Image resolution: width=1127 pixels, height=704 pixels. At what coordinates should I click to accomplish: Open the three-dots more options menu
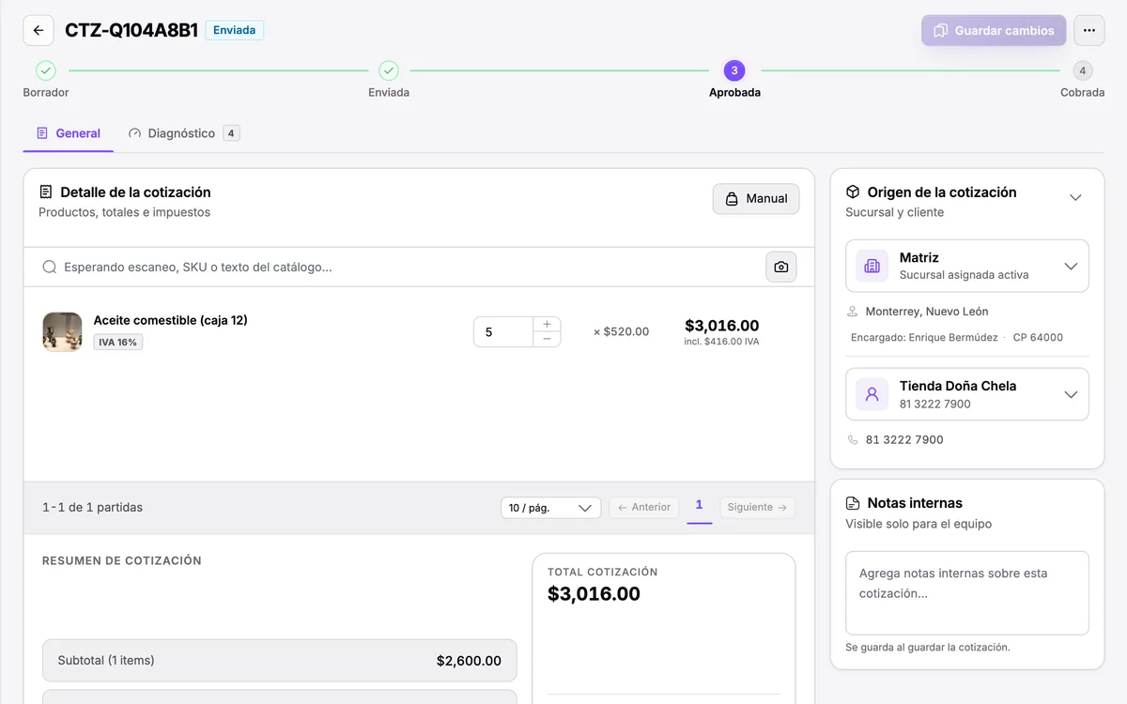pos(1088,30)
